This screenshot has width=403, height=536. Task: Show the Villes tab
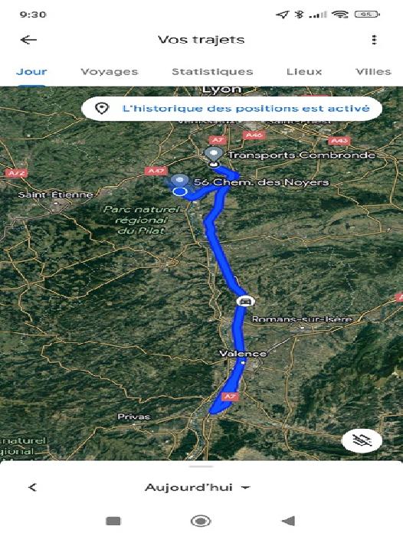pyautogui.click(x=373, y=71)
